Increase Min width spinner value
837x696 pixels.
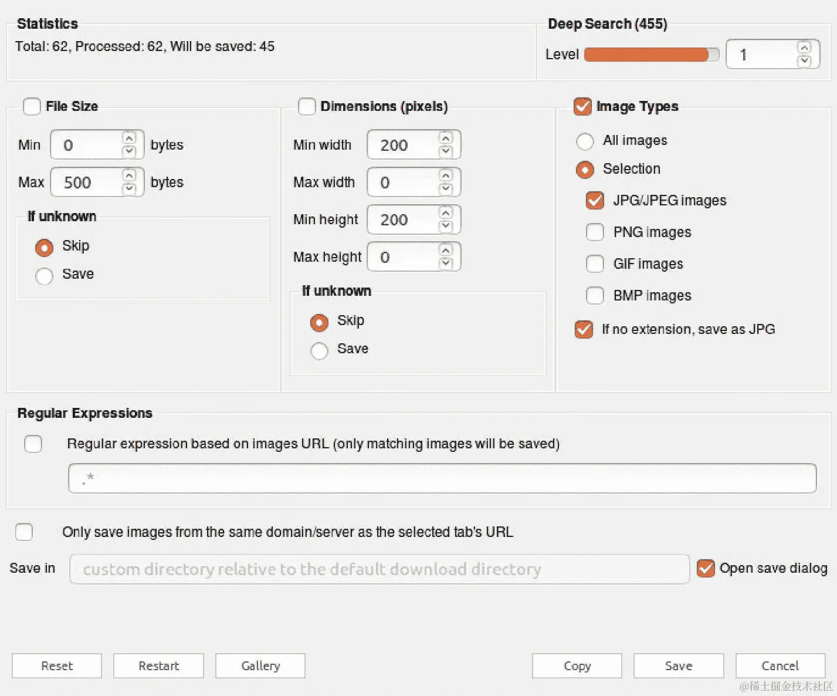point(446,138)
